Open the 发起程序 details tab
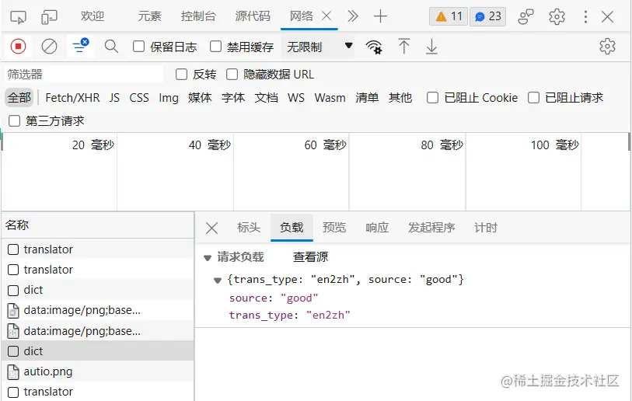The image size is (632, 401). click(x=431, y=228)
